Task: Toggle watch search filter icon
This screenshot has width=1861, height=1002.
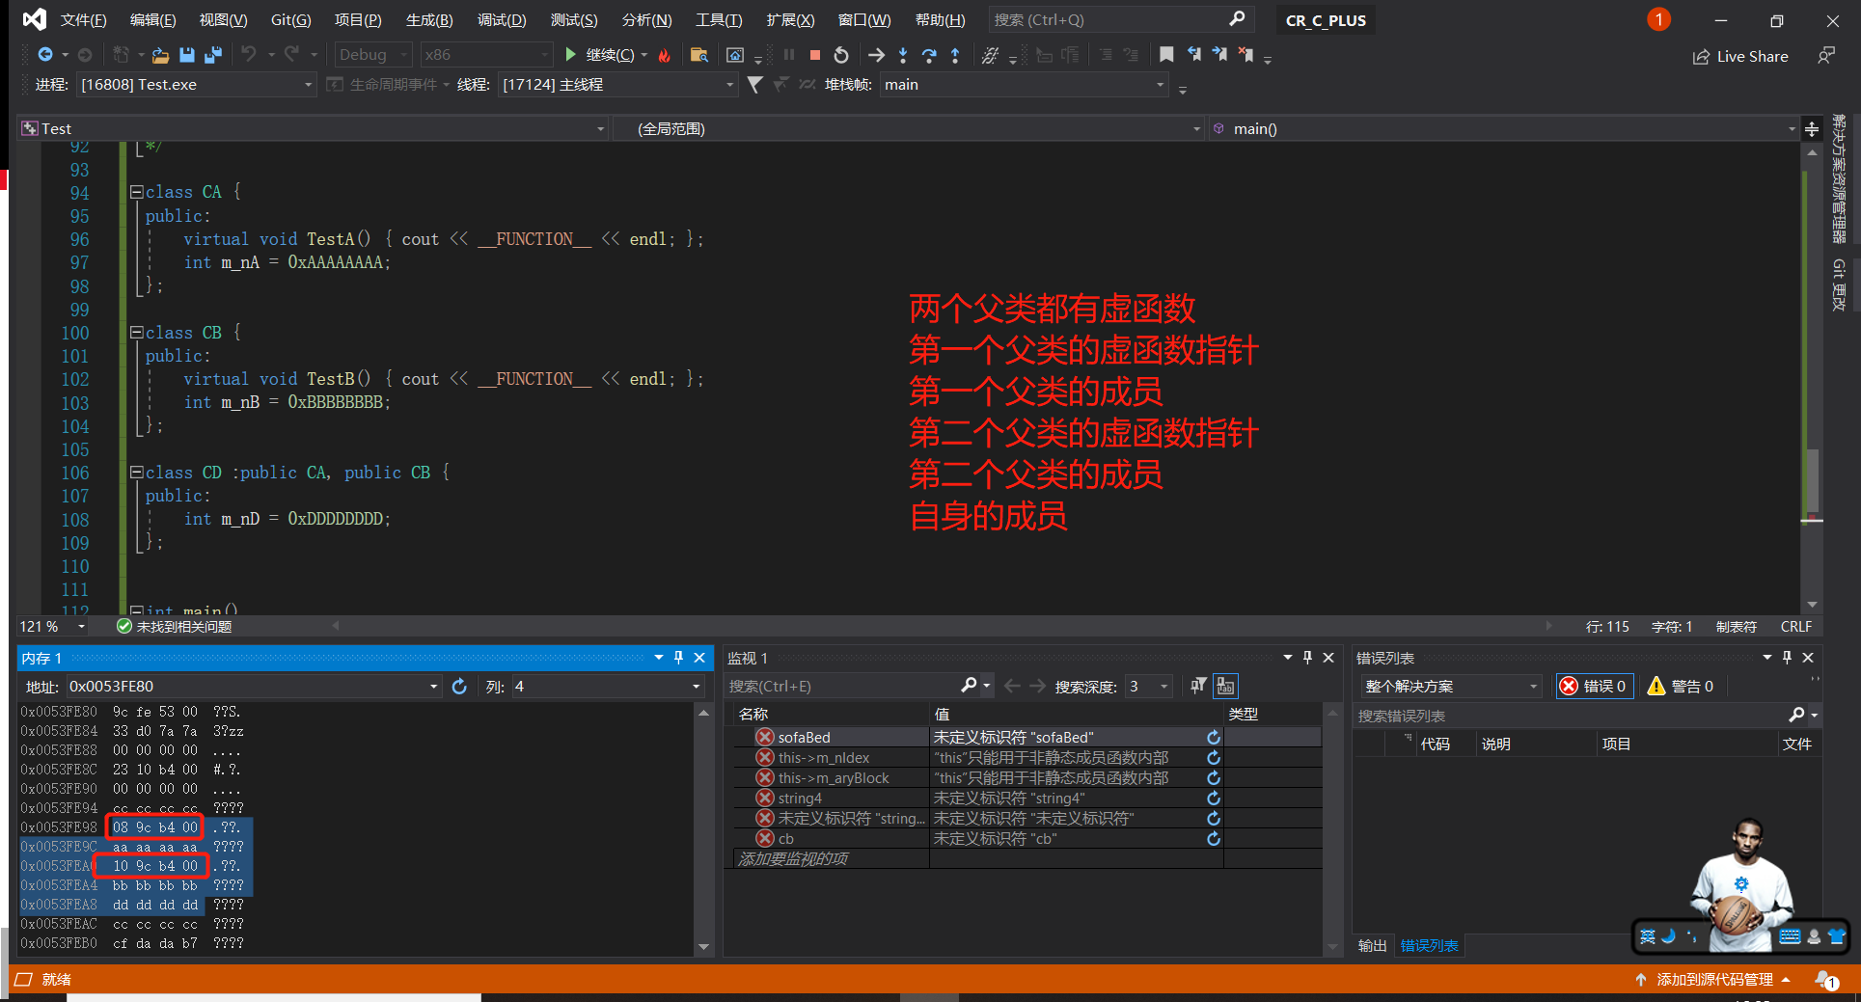Action: coord(1198,686)
